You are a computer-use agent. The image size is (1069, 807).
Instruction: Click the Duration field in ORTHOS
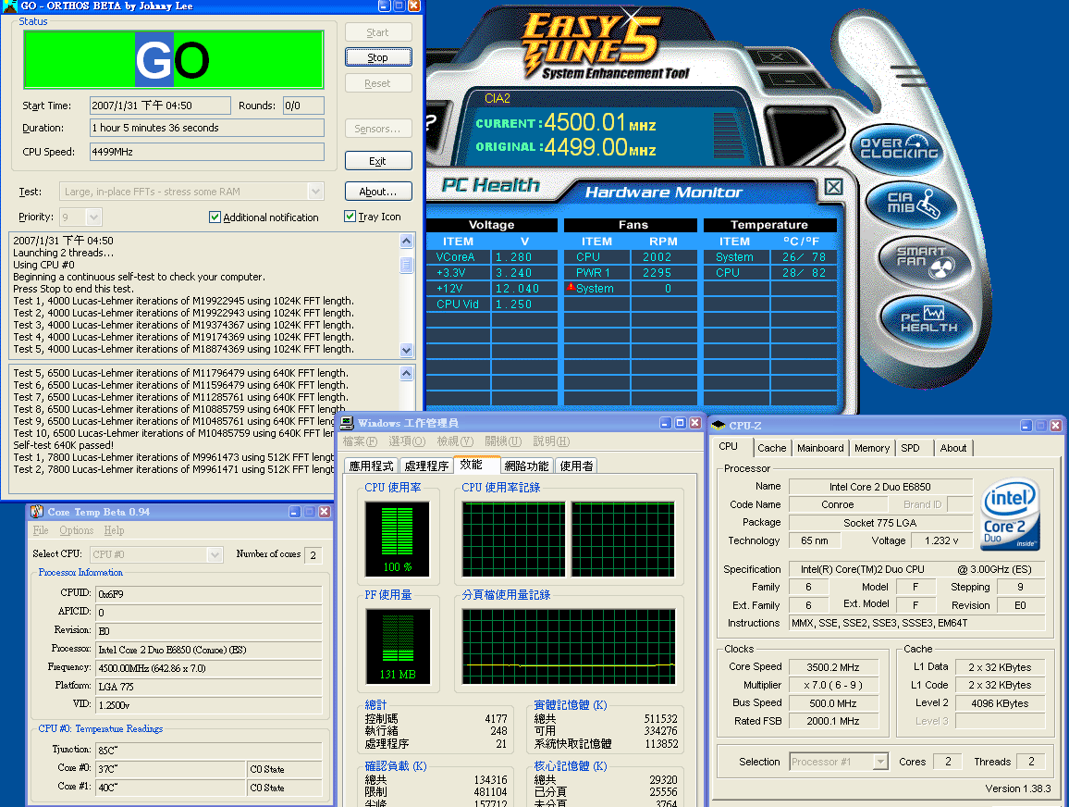(206, 128)
